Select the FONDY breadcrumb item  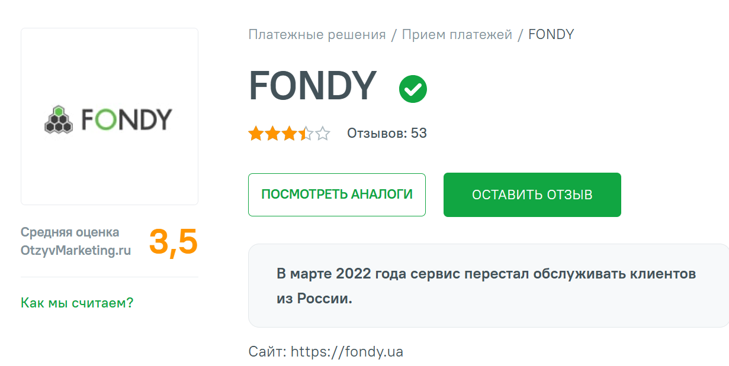(552, 34)
